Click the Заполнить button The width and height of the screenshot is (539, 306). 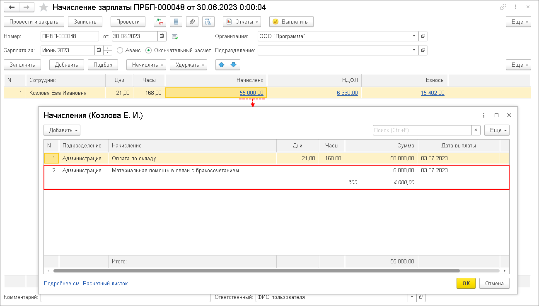click(22, 65)
